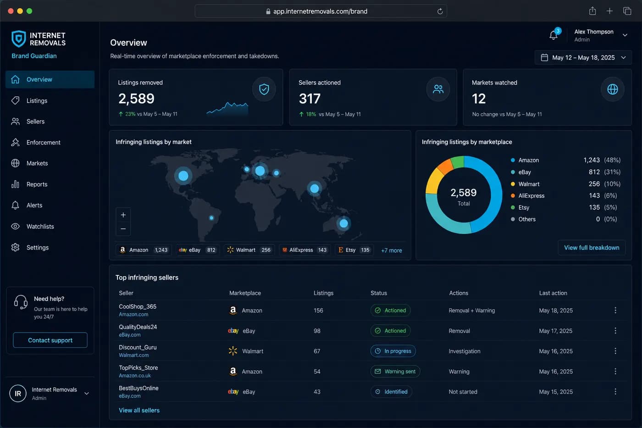Click the AliExpress orange legend dot

click(x=513, y=195)
